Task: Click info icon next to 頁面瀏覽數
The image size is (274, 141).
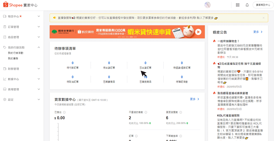Action: click(182, 112)
